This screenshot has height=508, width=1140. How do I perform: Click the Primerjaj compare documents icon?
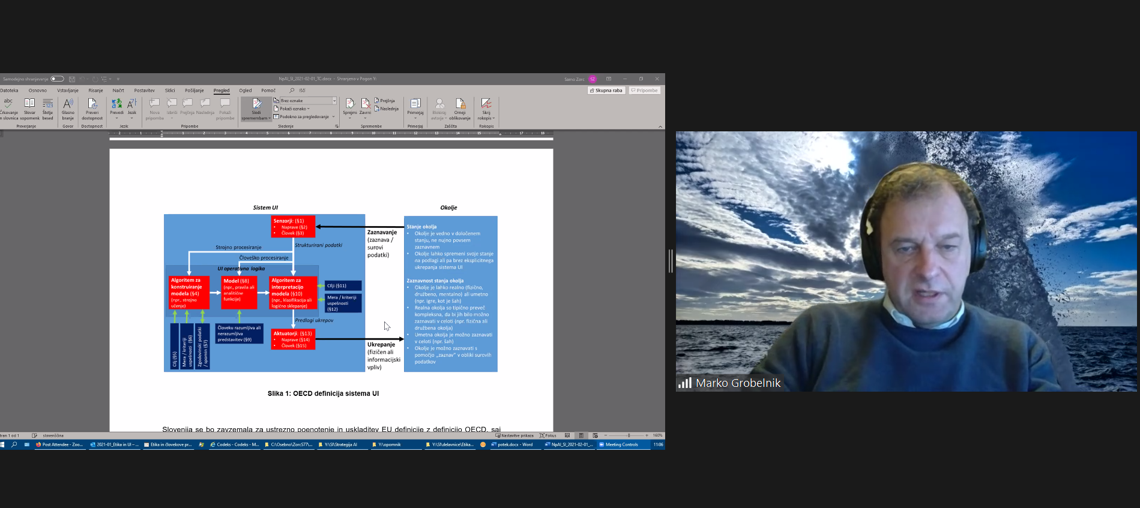point(415,104)
